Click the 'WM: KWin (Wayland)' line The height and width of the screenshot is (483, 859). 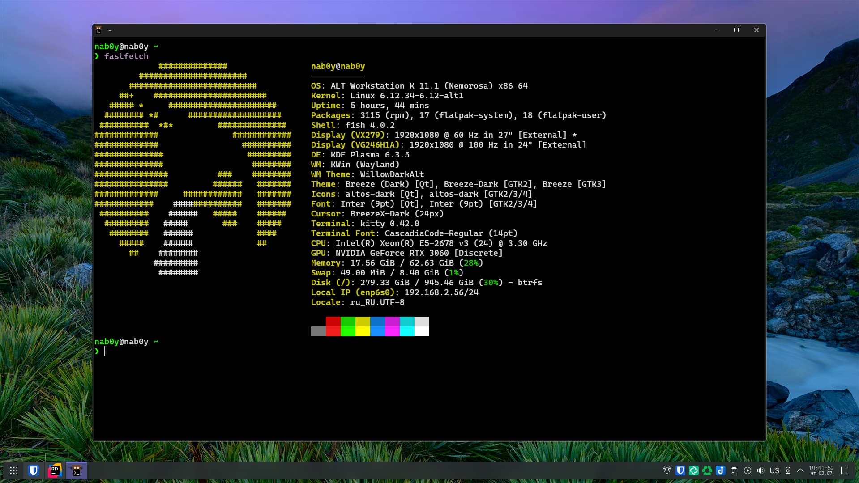click(355, 165)
